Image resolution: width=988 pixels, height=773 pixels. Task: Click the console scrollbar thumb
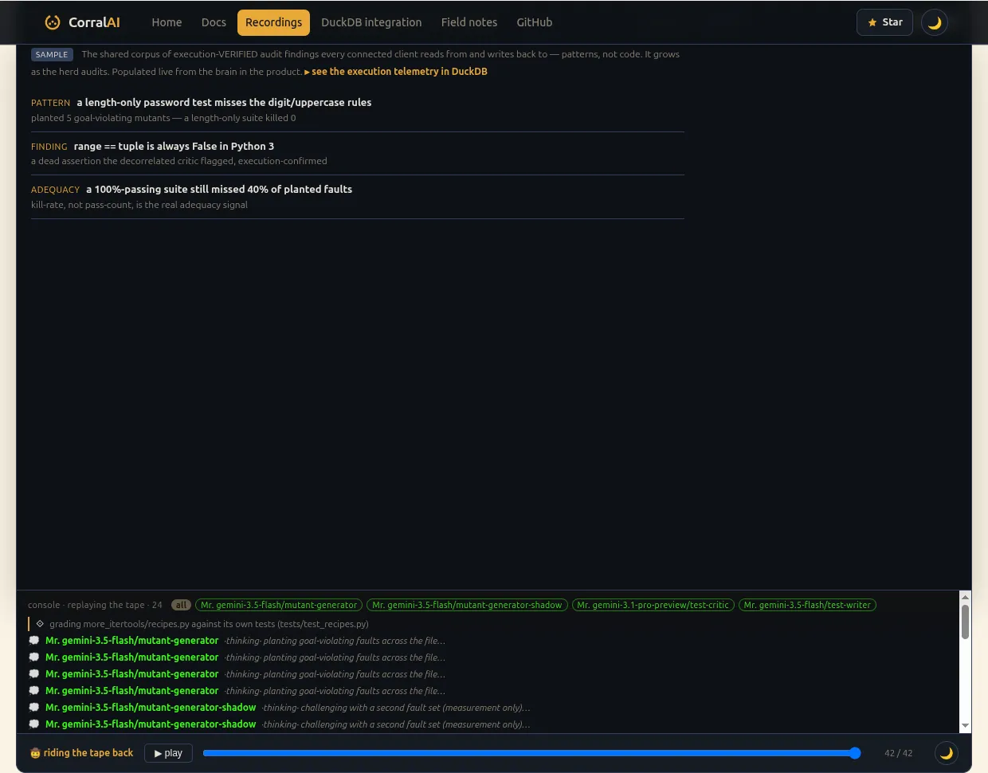(965, 622)
